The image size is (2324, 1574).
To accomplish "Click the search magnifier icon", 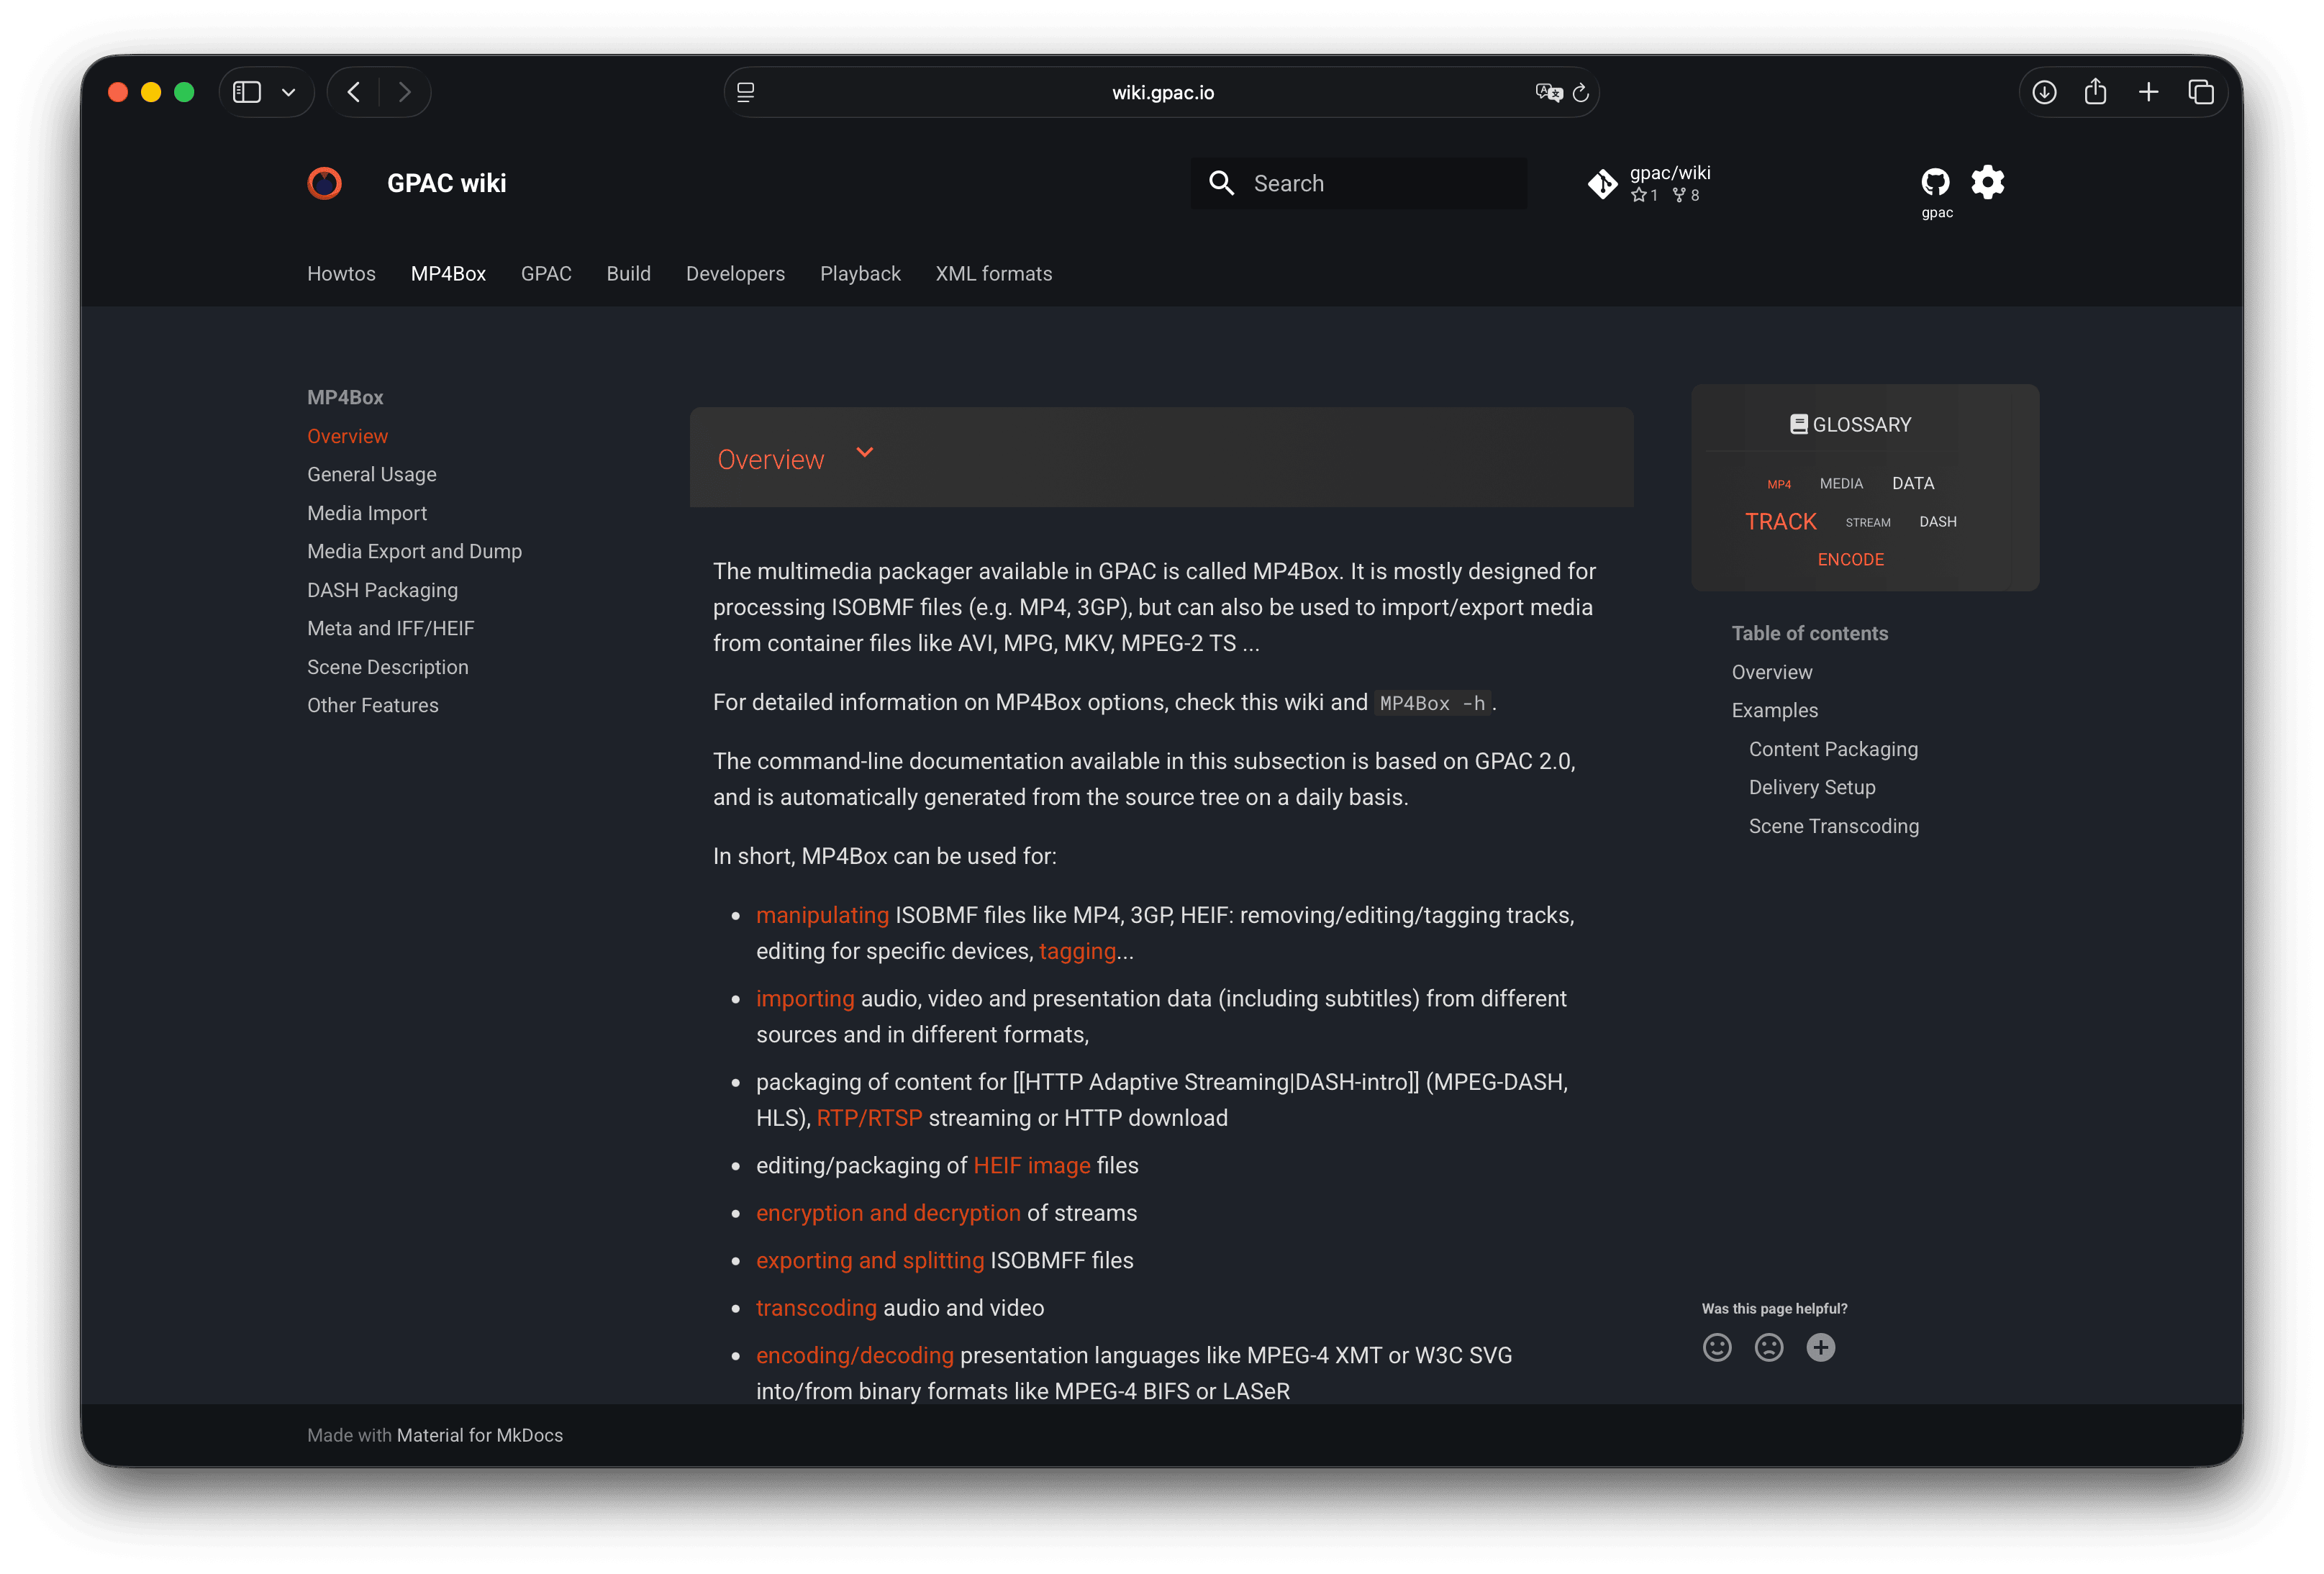I will (1221, 183).
